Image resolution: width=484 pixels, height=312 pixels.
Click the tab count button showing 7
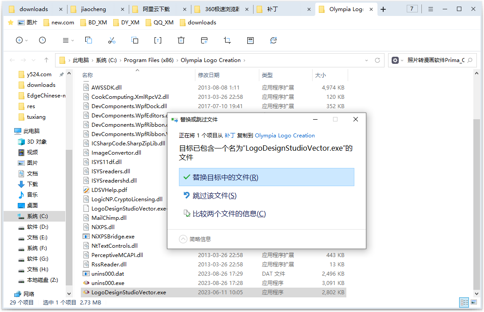(412, 9)
